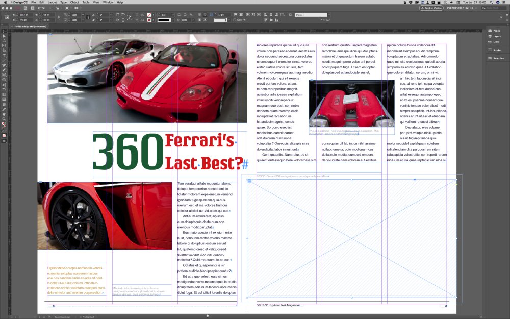Expand the scale X percentage dropdown
The height and width of the screenshot is (319, 510).
(x=83, y=15)
